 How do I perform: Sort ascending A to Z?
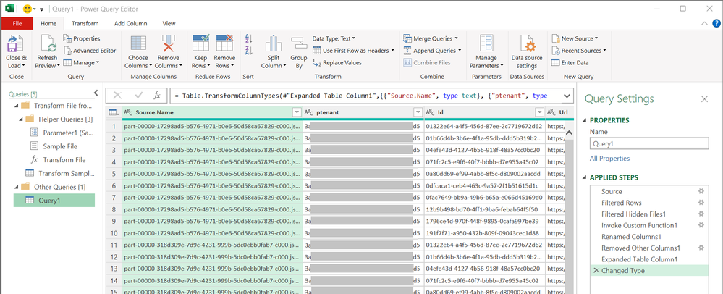(249, 39)
